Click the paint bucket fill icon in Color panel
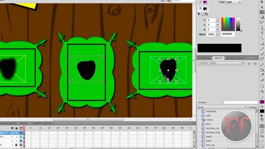Screen dimensions: 265x149 (x=200, y=9)
